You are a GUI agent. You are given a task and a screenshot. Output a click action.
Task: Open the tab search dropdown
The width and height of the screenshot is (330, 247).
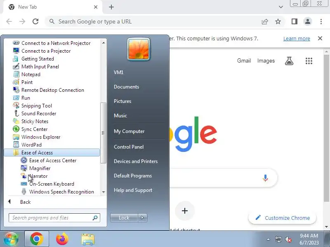click(x=281, y=7)
